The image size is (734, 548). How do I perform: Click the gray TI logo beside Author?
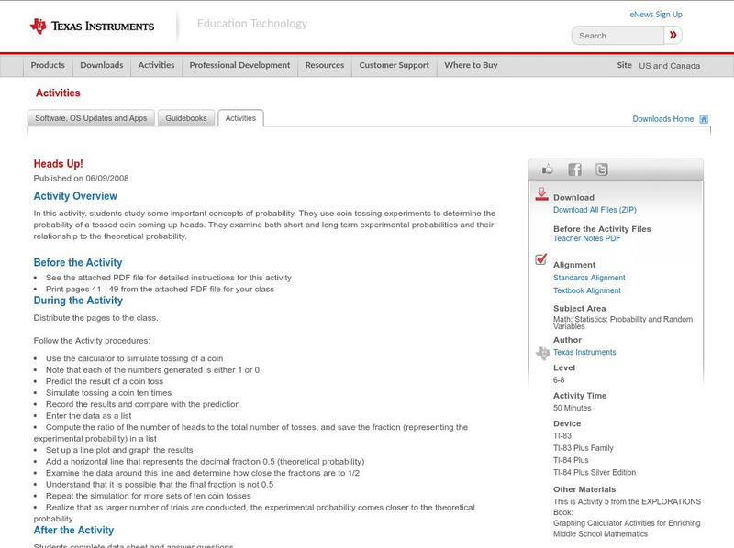coord(542,353)
